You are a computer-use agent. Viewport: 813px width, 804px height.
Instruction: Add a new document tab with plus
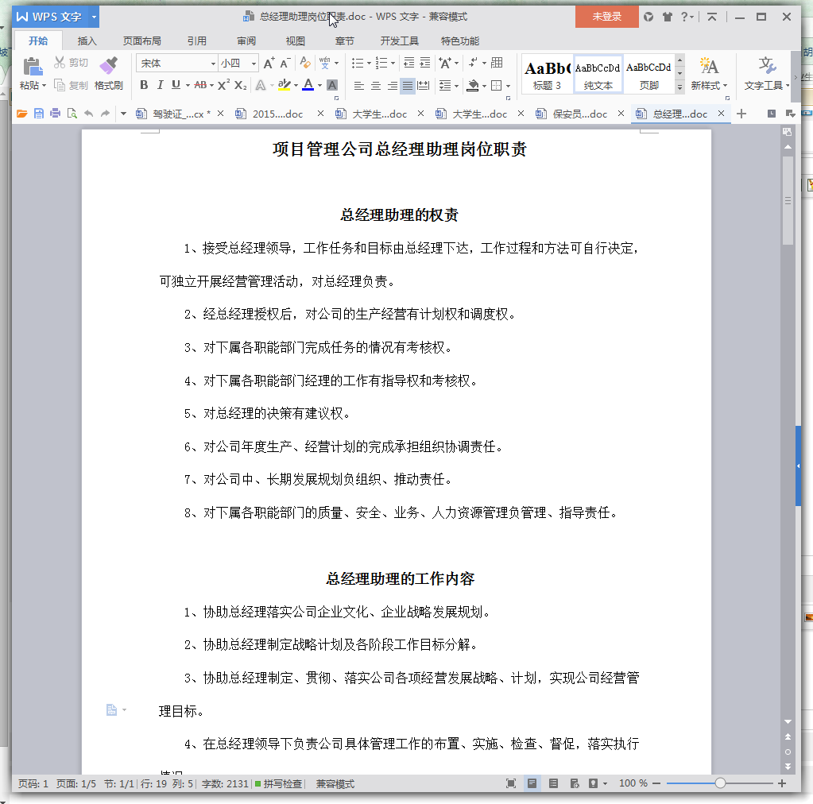pyautogui.click(x=741, y=114)
